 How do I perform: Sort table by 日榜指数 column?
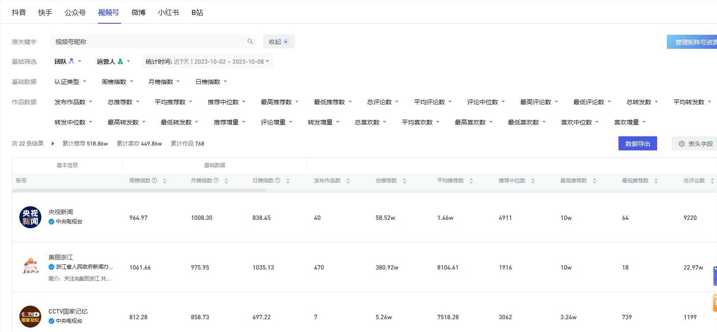click(288, 181)
